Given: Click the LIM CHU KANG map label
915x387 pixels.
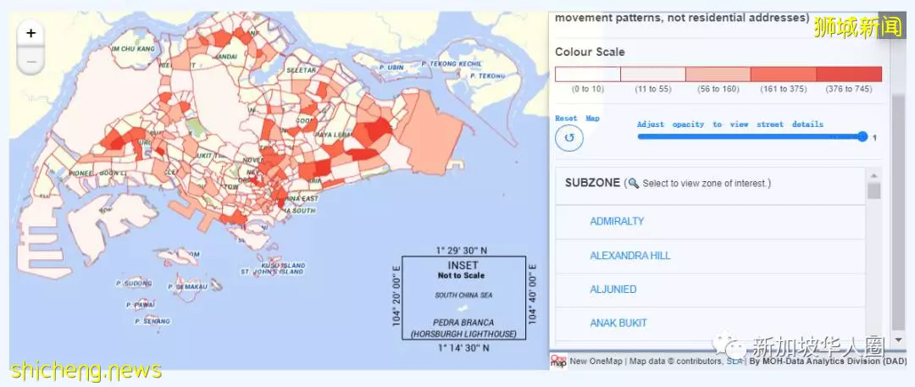Looking at the screenshot, I should tap(134, 49).
